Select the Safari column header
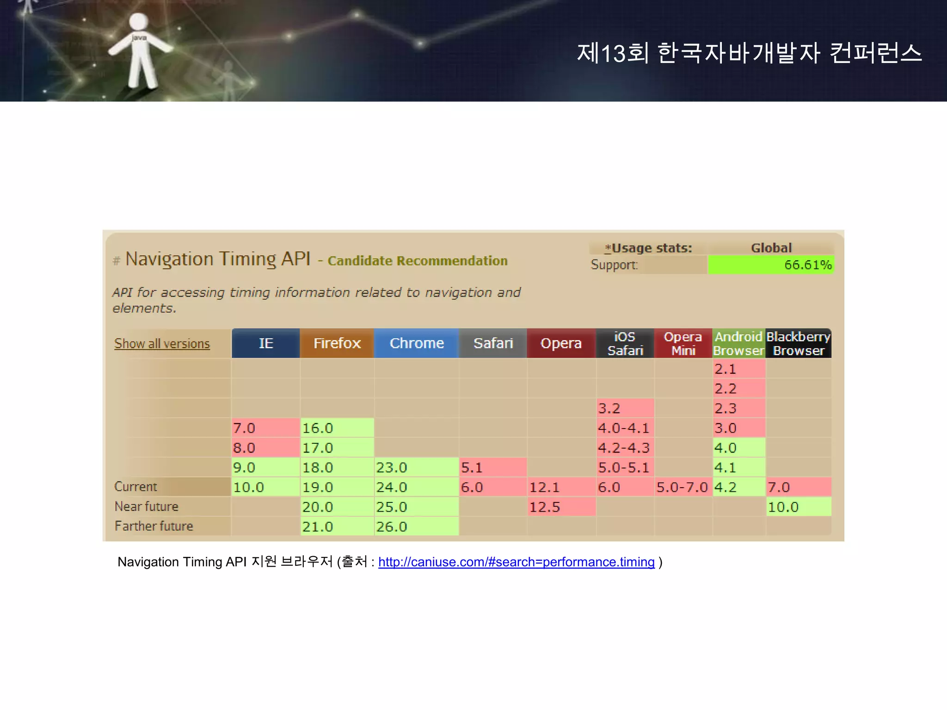Screen dimensions: 947x710 click(493, 343)
